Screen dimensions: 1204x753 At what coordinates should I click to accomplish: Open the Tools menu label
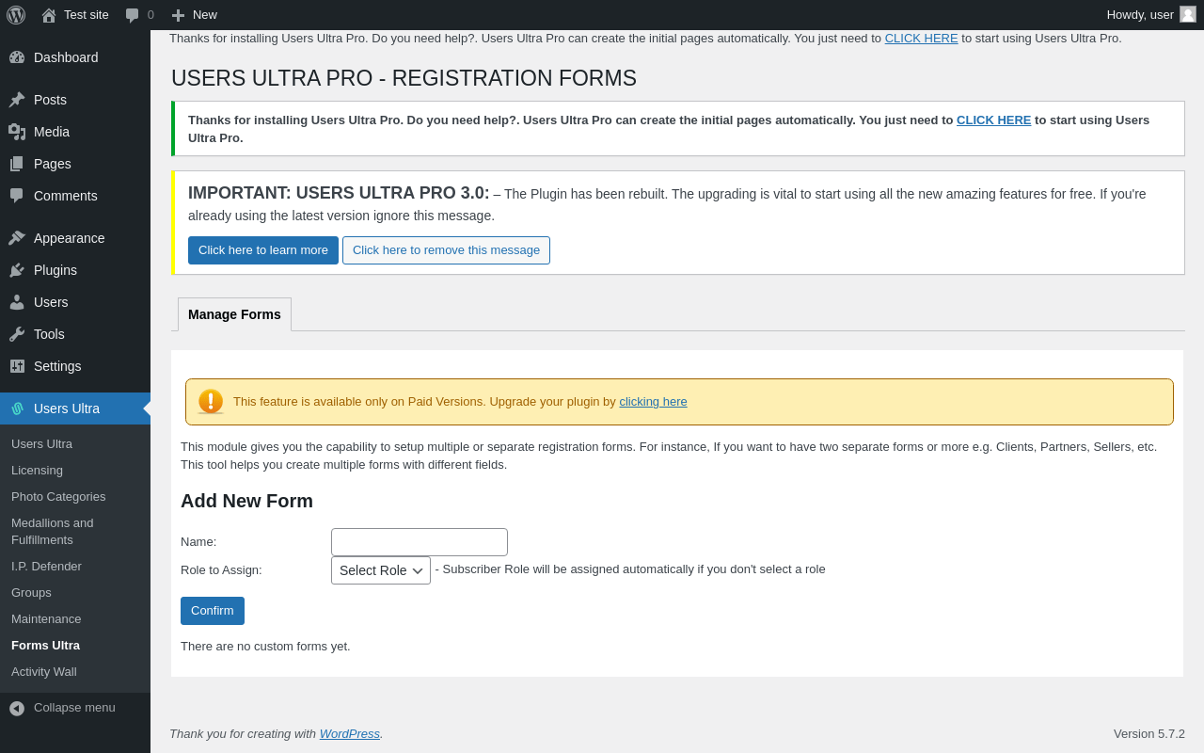[49, 334]
